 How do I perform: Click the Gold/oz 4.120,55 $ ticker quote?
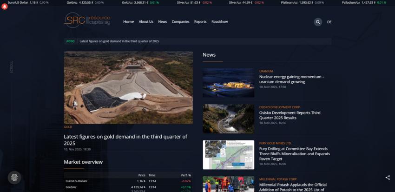click(85, 2)
